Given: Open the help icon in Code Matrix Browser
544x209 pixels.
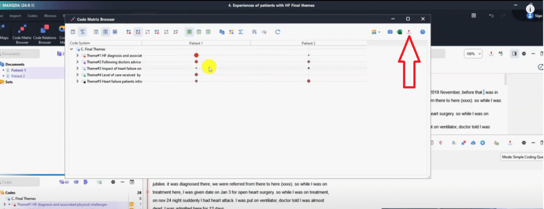Looking at the screenshot, I should [x=422, y=32].
